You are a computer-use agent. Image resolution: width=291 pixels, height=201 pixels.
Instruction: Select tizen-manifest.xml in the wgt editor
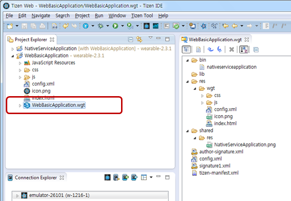pyautogui.click(x=219, y=172)
